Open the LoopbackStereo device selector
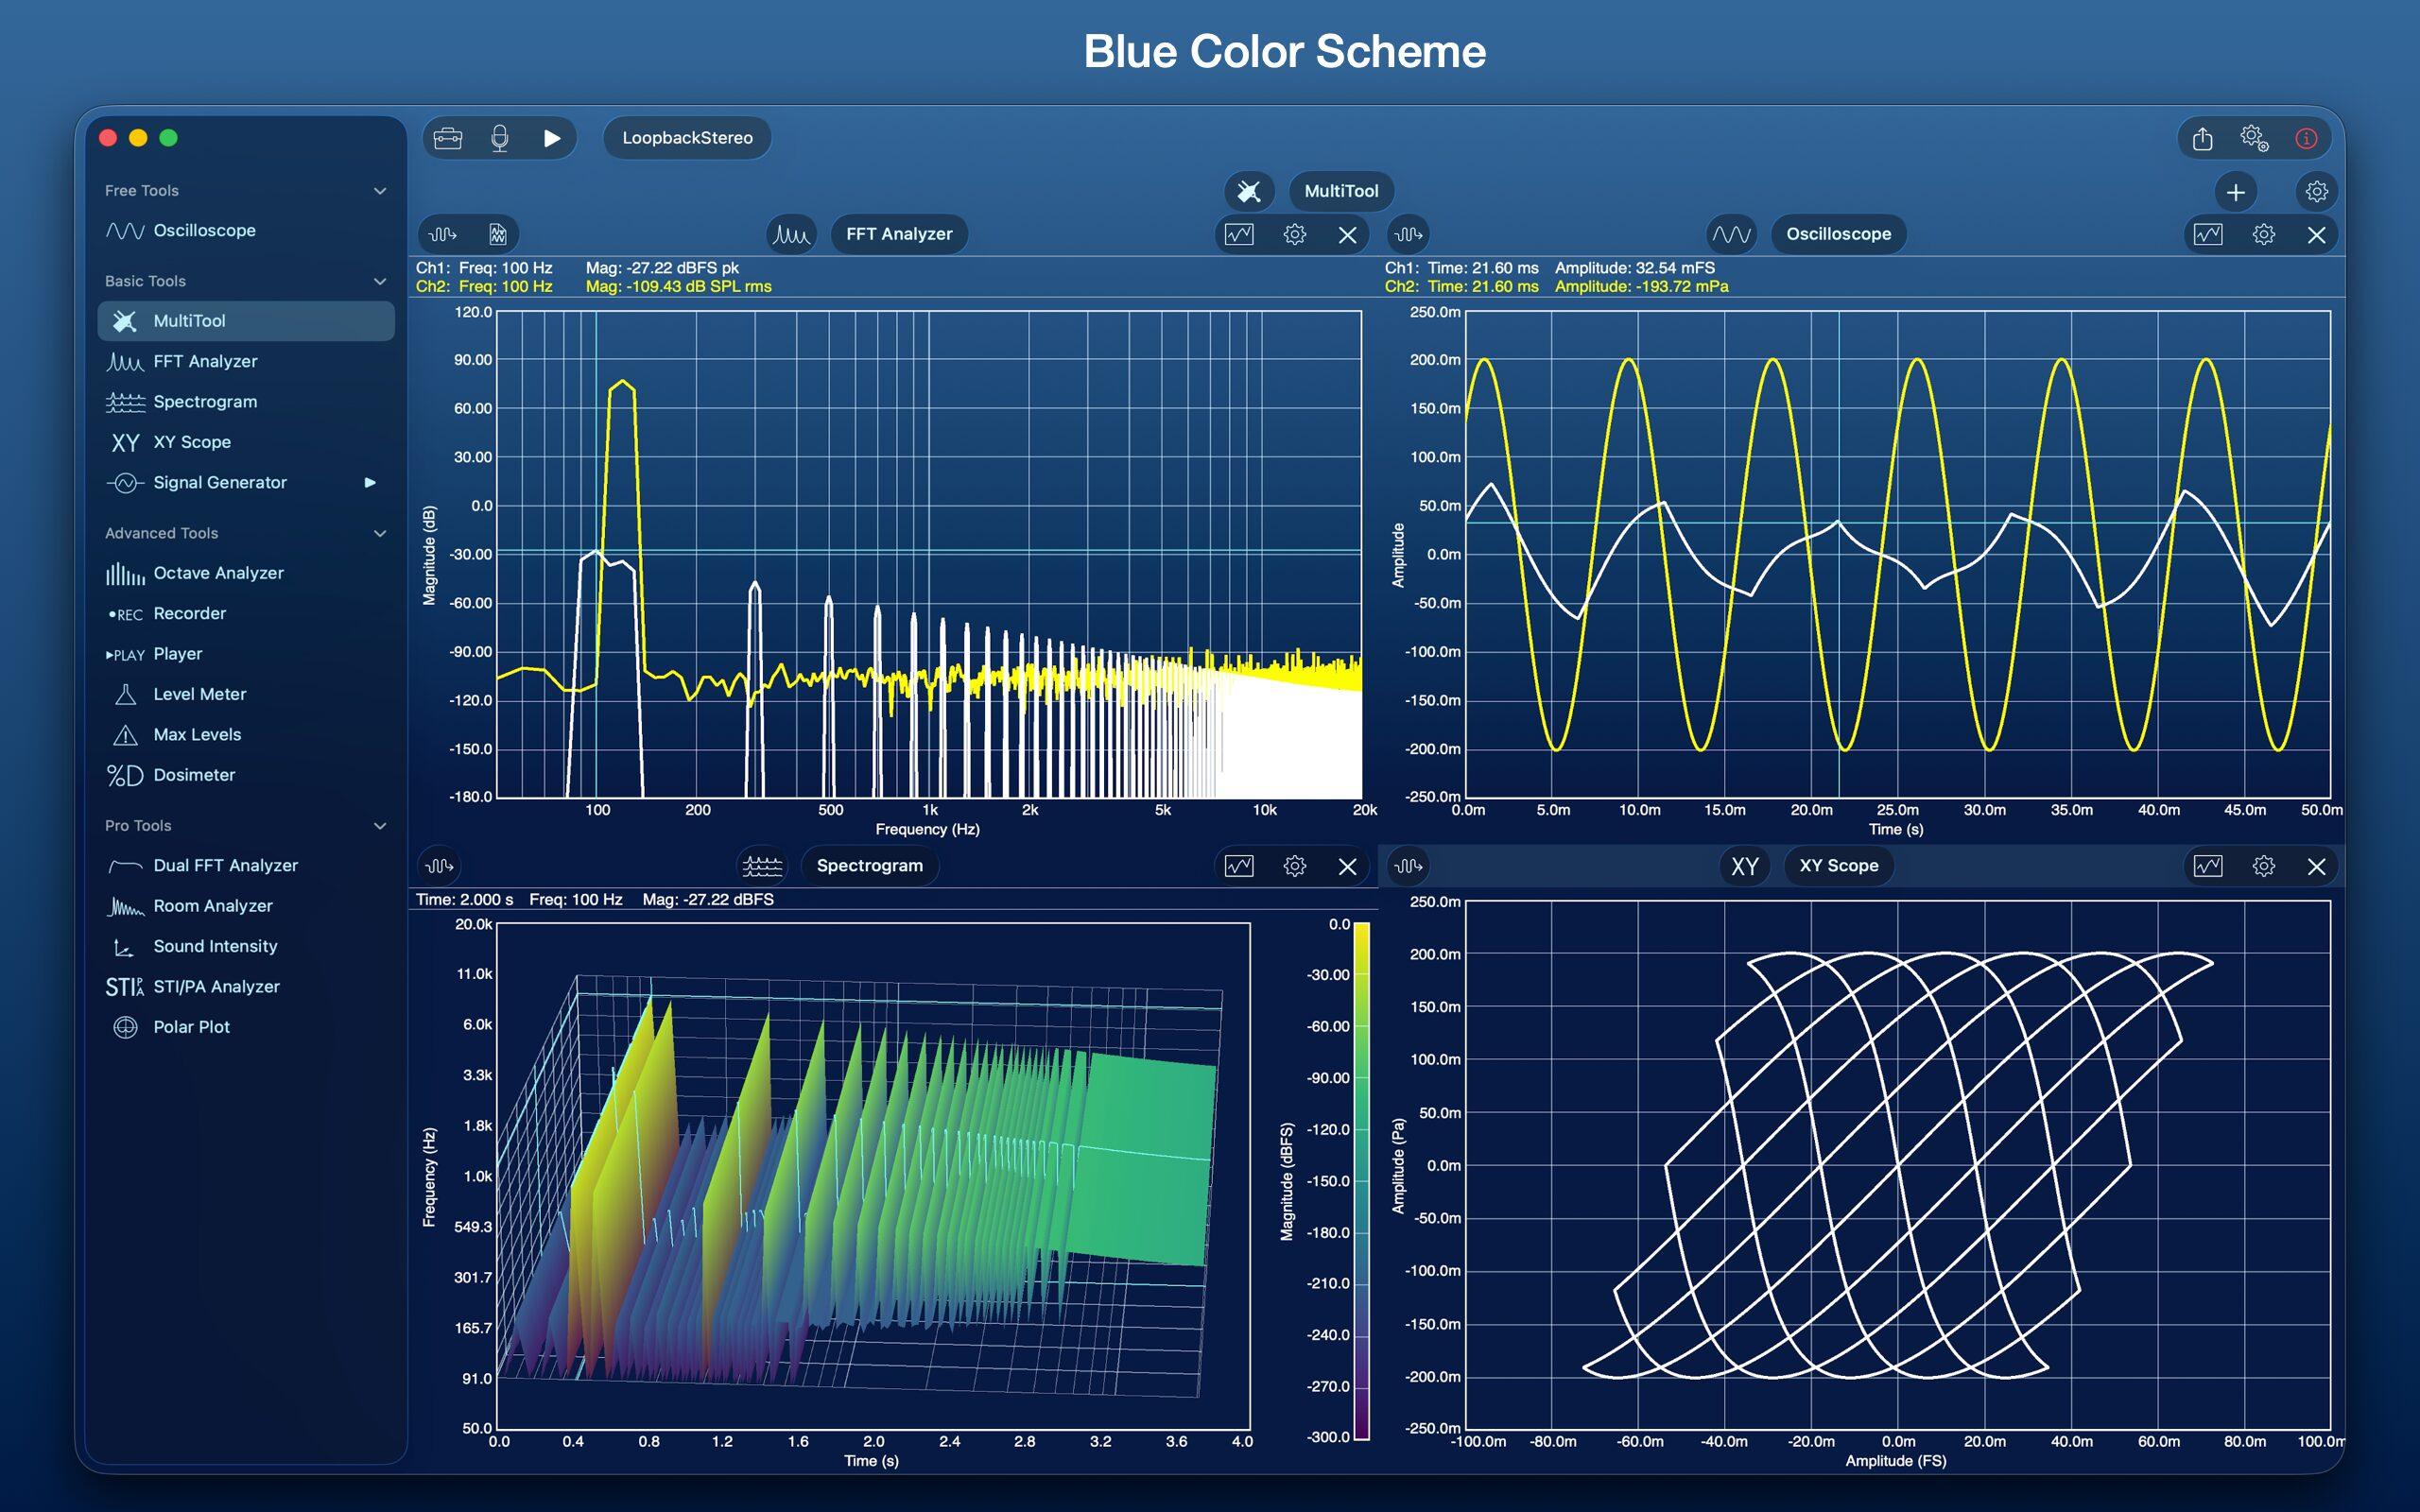Image resolution: width=2420 pixels, height=1512 pixels. (687, 138)
